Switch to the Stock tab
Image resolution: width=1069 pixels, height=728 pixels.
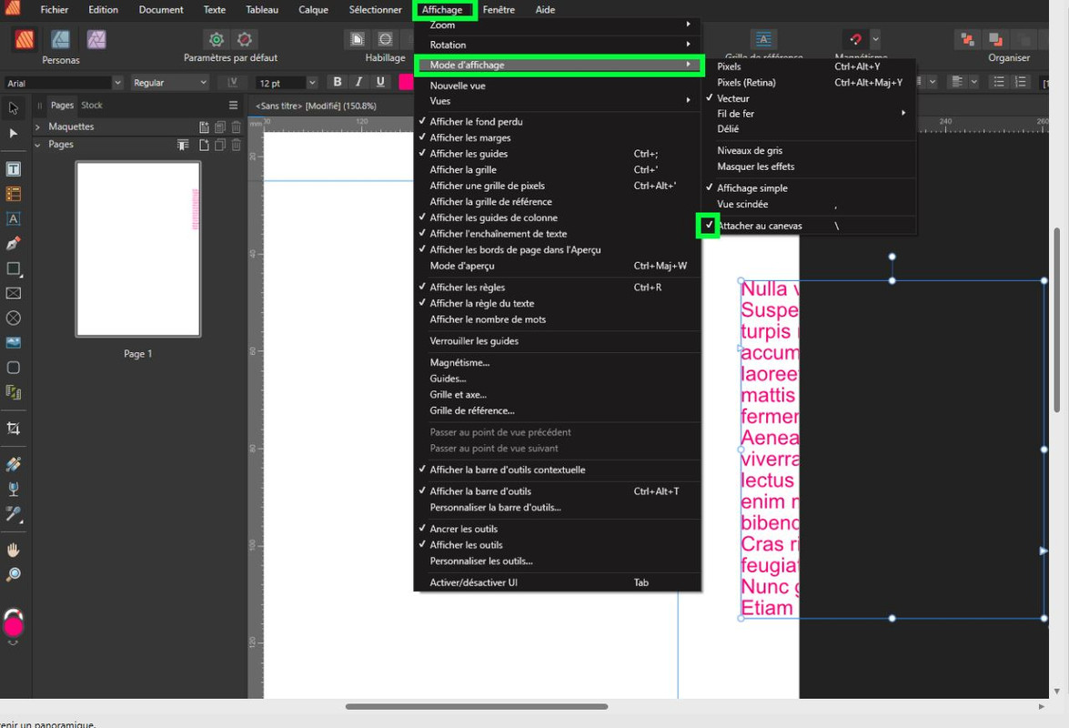coord(91,105)
